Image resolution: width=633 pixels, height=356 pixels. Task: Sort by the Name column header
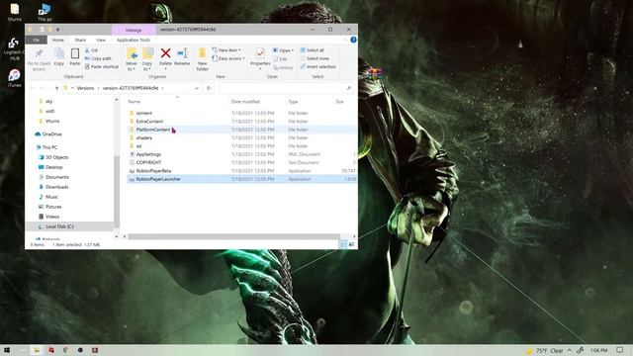(135, 102)
